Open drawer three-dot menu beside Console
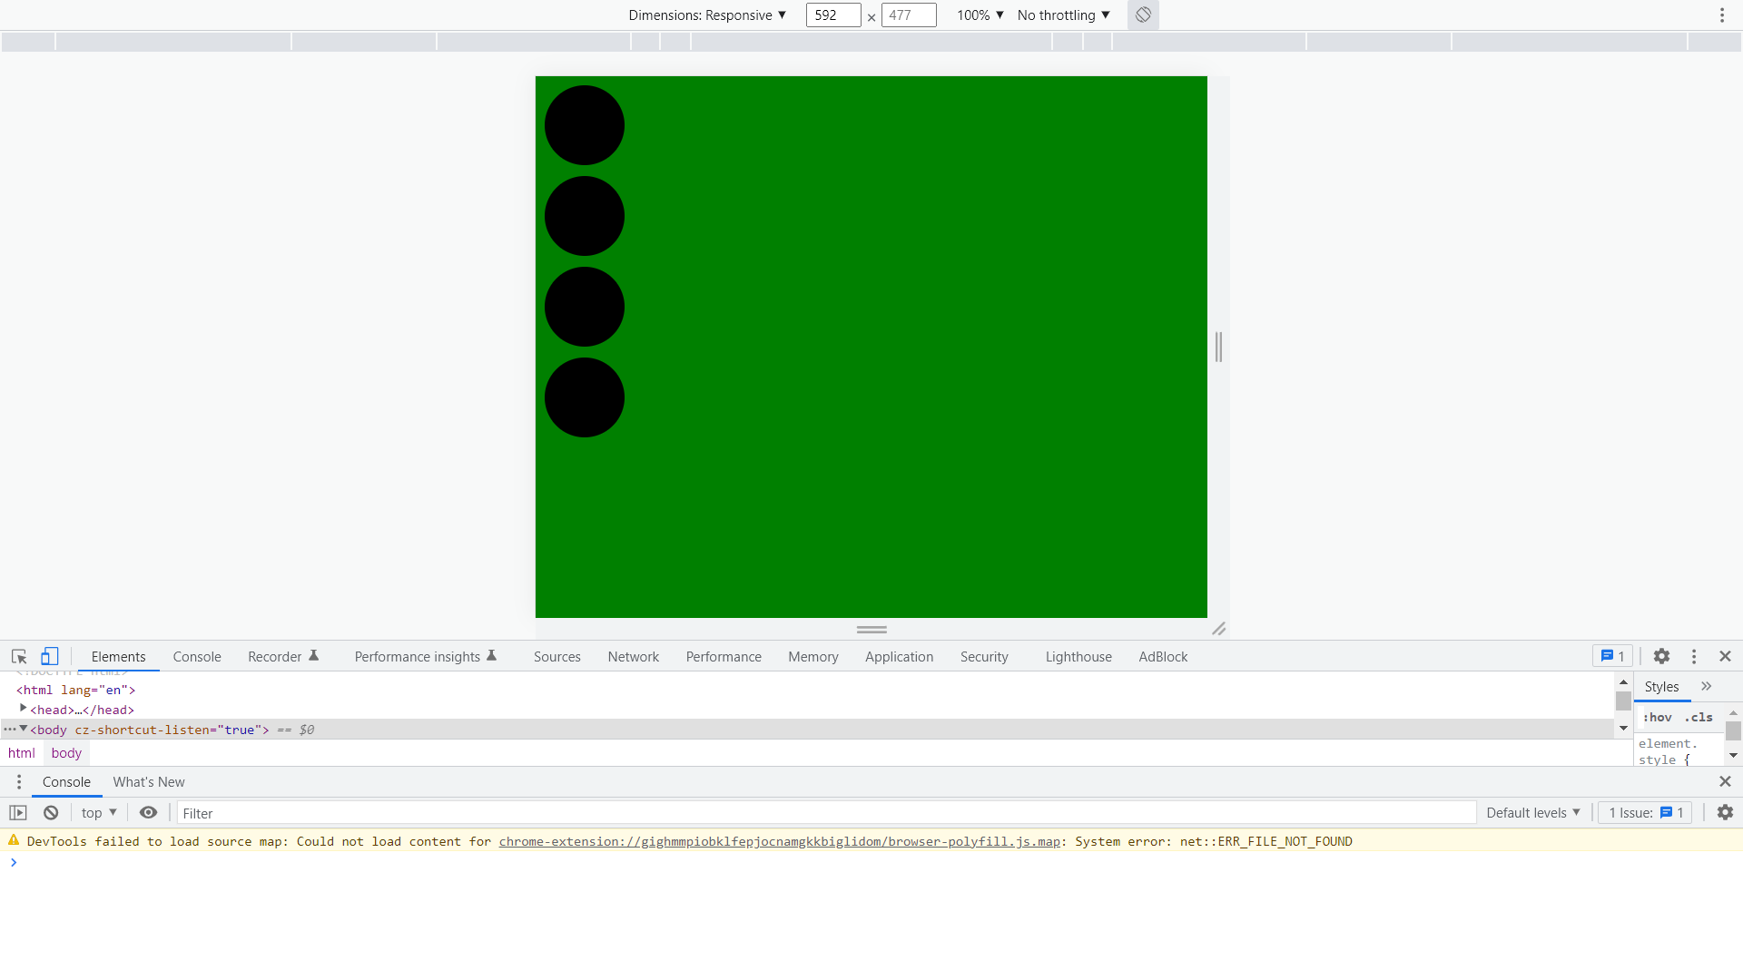The width and height of the screenshot is (1743, 980). (18, 781)
